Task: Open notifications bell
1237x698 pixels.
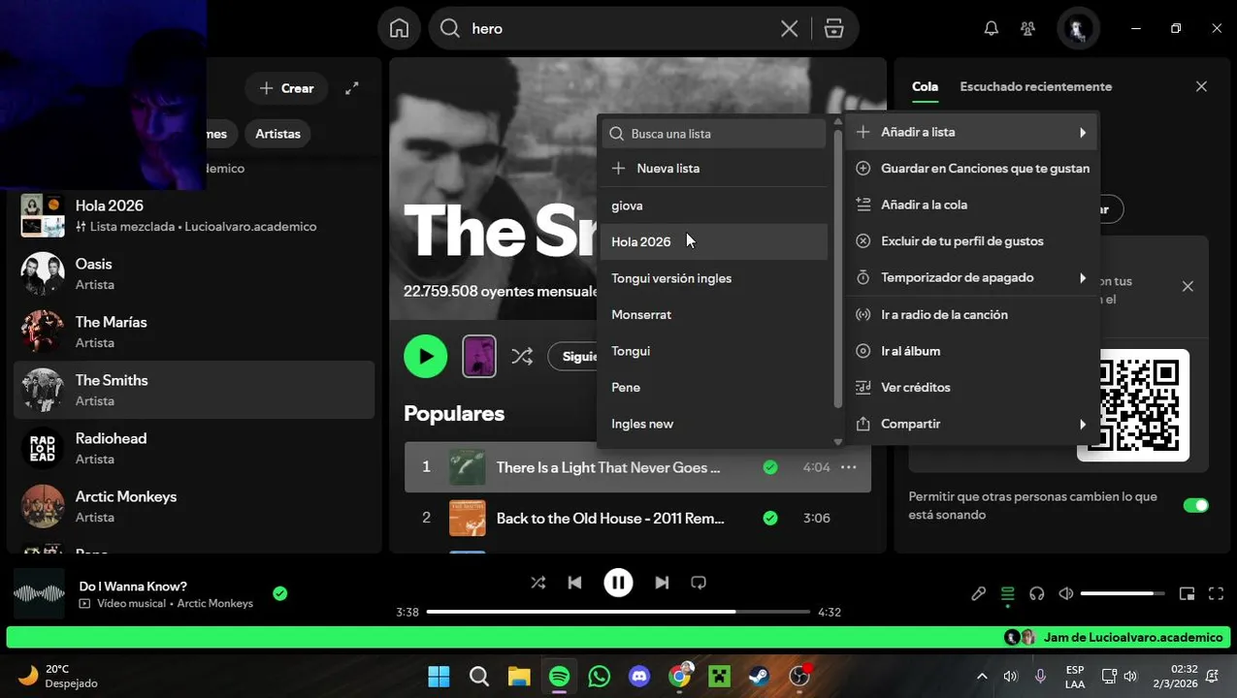Action: pyautogui.click(x=991, y=28)
